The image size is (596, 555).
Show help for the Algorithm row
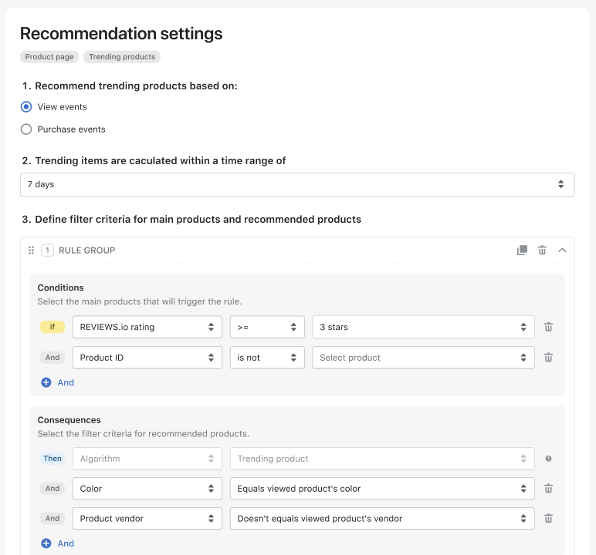[548, 459]
